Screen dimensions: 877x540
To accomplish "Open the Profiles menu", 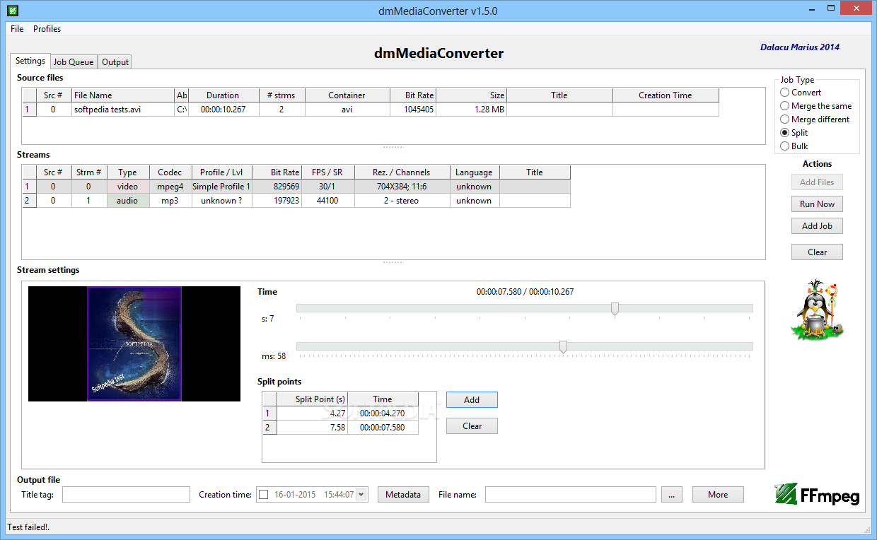I will click(47, 29).
